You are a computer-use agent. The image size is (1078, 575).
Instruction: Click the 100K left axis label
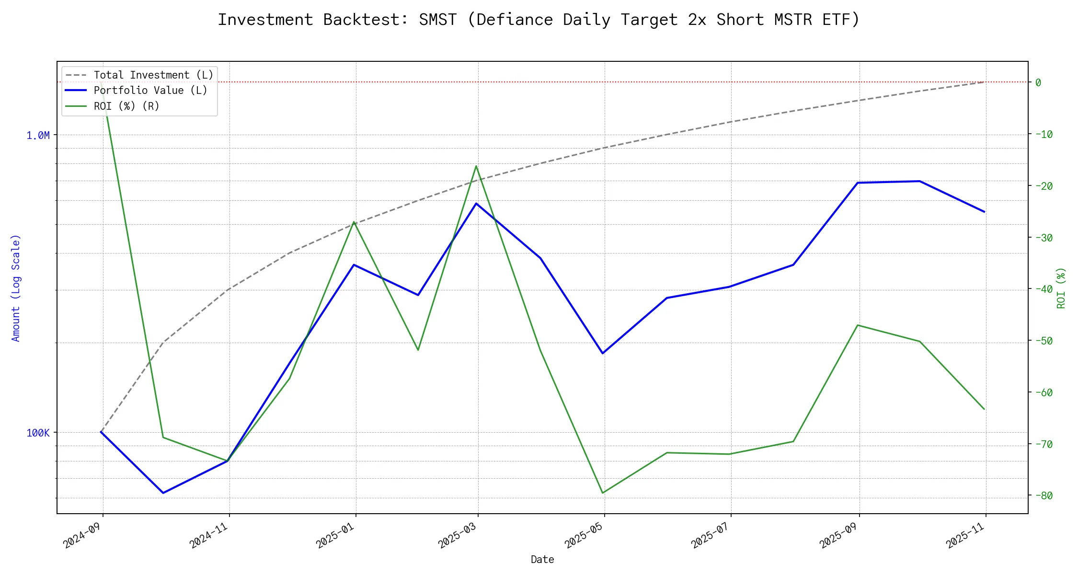(38, 433)
